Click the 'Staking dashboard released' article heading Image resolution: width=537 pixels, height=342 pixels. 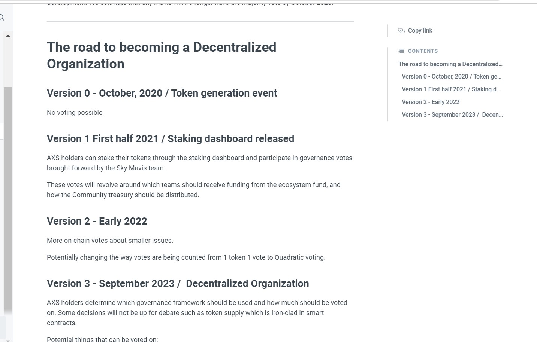click(x=171, y=139)
